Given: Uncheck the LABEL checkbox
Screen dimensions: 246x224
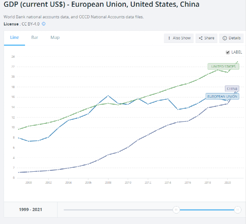Looking at the screenshot, I should 228,52.
